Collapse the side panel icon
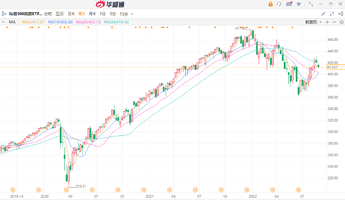This screenshot has width=345, height=200. [x=340, y=14]
